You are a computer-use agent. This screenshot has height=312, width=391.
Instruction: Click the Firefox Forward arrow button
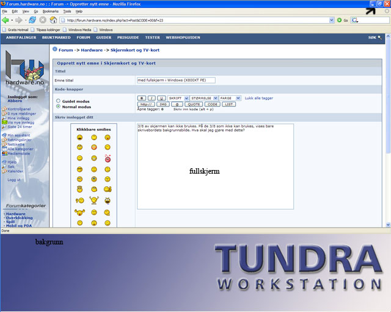19,20
